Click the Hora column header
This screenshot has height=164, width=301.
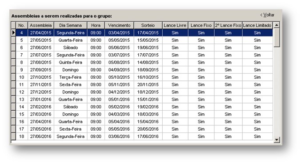tap(96, 25)
